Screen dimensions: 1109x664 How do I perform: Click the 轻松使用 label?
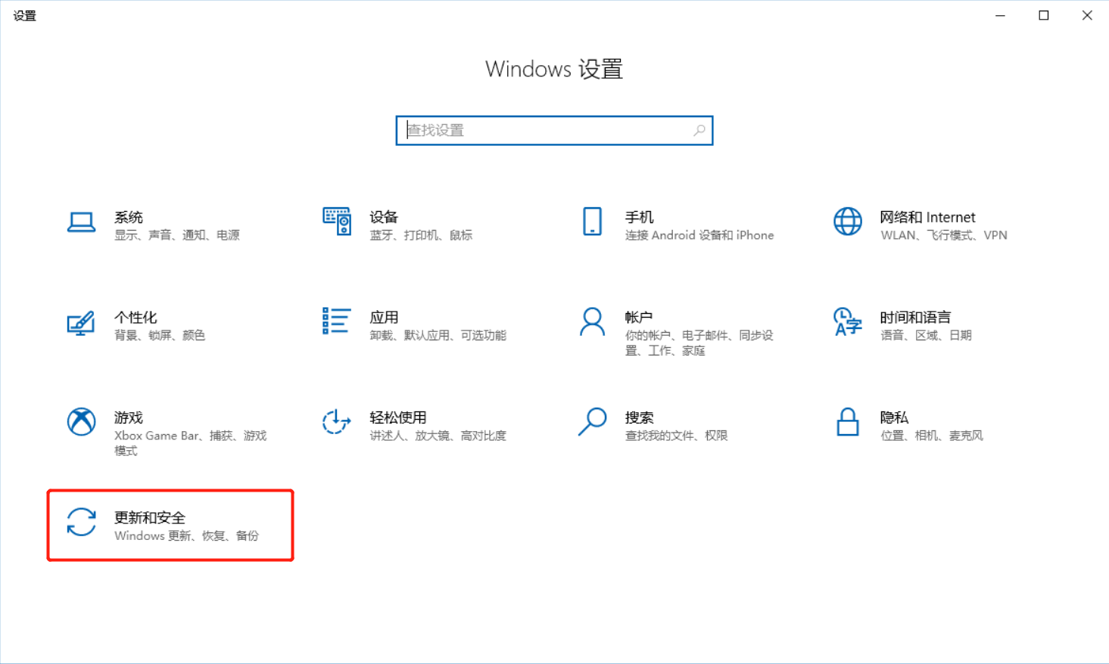tap(397, 417)
